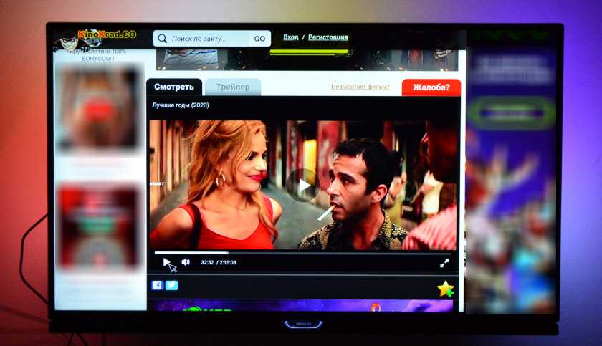Focus the 'Поиск по сайту' search field

(x=208, y=39)
